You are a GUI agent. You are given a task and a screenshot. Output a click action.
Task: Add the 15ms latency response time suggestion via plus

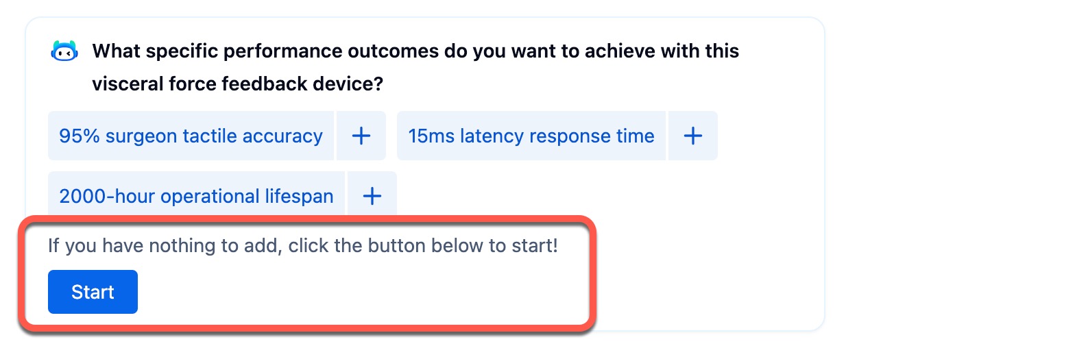tap(693, 136)
